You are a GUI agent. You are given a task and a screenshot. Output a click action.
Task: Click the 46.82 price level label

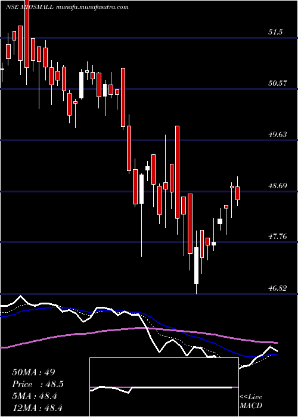pyautogui.click(x=278, y=288)
